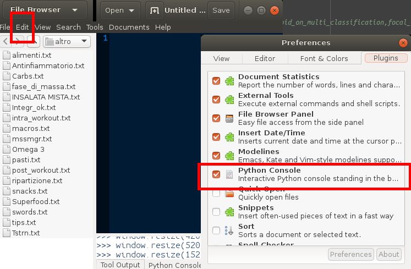
Task: Click the Modelines plugin puzzle icon
Action: coord(229,156)
